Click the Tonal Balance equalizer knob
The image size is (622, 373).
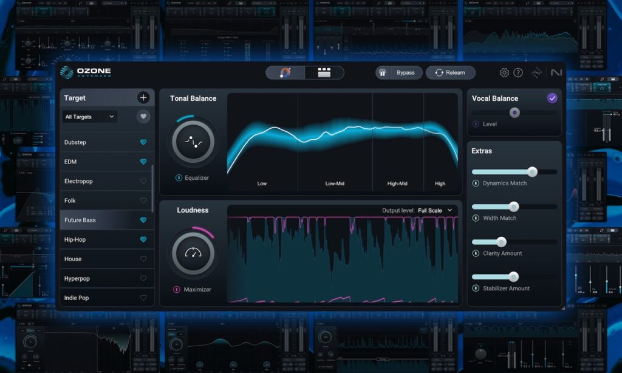[193, 142]
